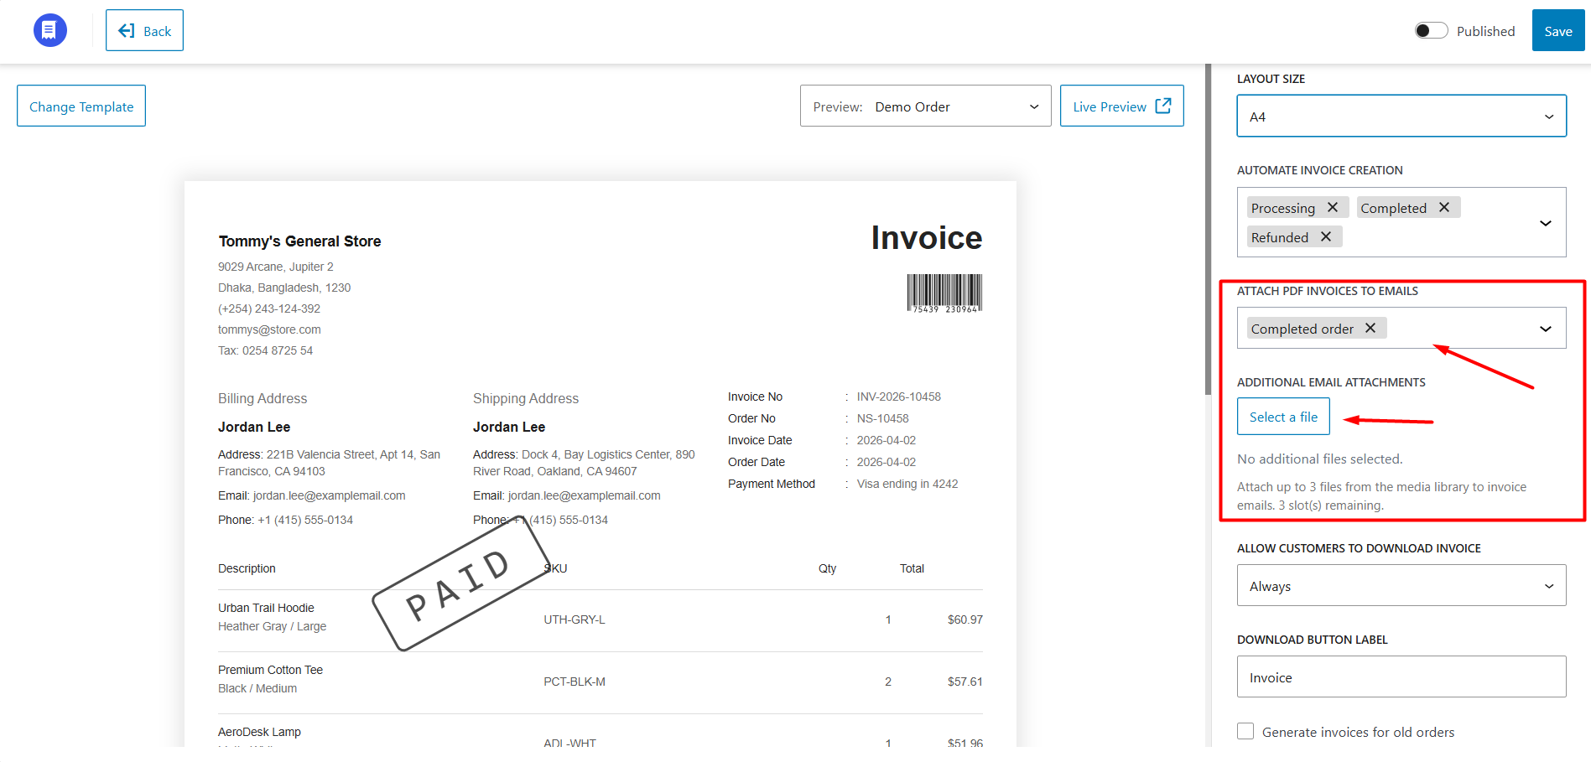This screenshot has width=1591, height=762.
Task: Click the Invoice heading in the preview
Action: [x=927, y=238]
